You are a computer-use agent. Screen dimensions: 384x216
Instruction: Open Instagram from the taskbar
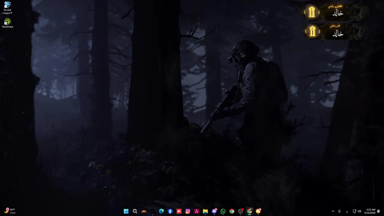pyautogui.click(x=188, y=211)
